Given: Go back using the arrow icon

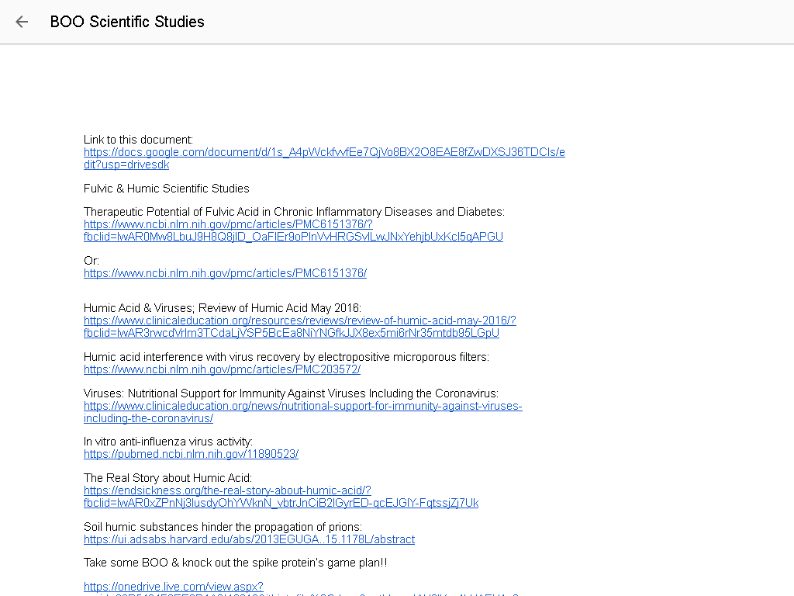Looking at the screenshot, I should (x=22, y=22).
